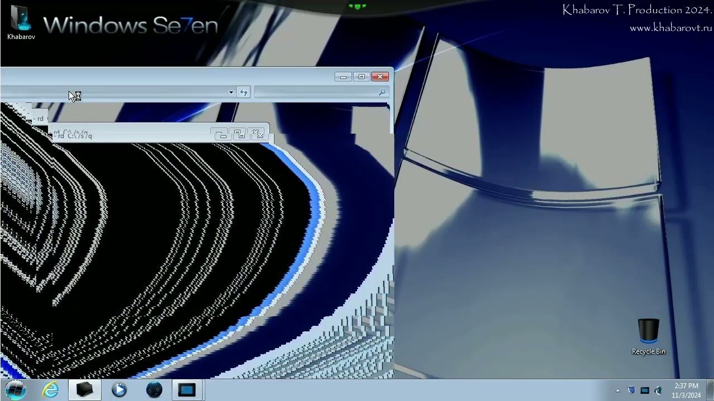
Task: Click the green indicator at top center
Action: (358, 6)
